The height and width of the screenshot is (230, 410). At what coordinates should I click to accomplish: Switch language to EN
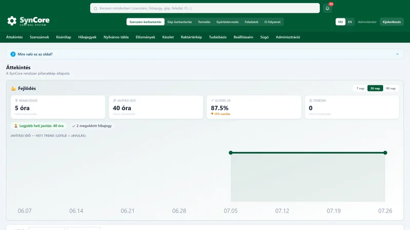350,22
